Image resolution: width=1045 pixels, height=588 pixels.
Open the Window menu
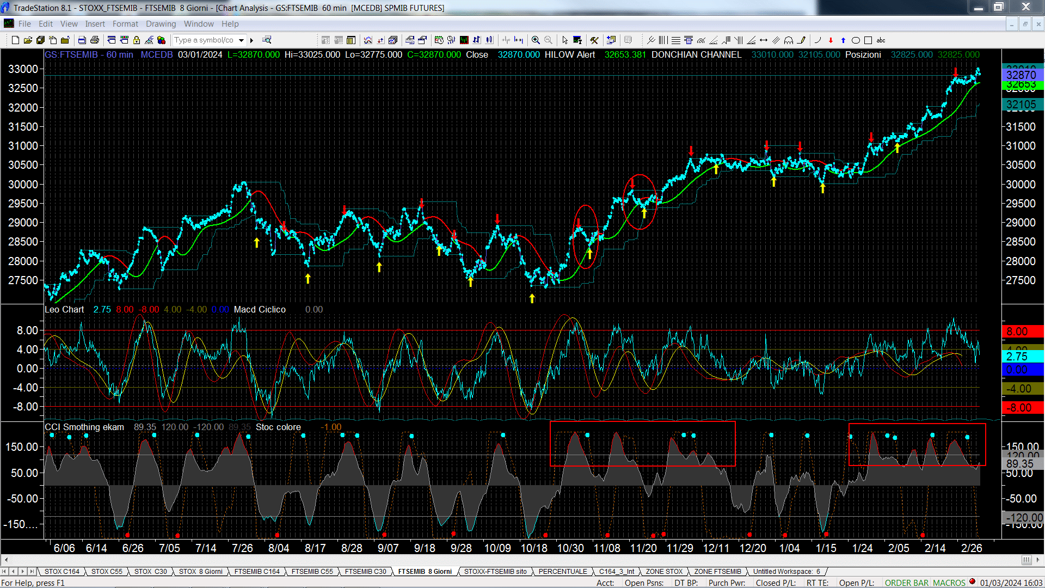(199, 23)
